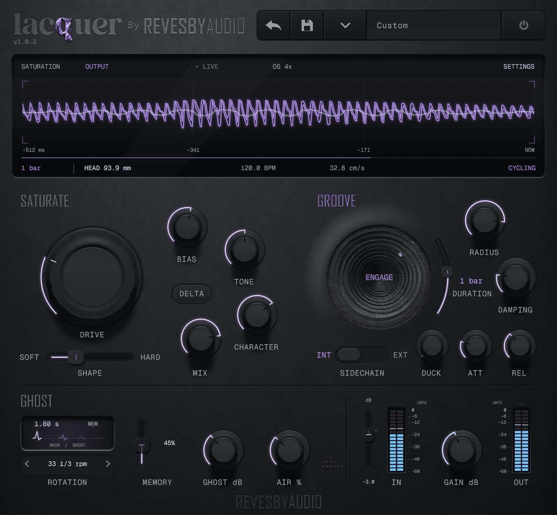Toggle the DELTA button

point(192,294)
